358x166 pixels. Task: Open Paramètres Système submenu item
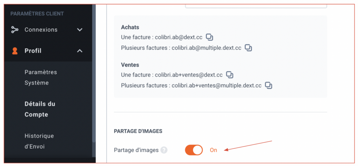point(41,78)
